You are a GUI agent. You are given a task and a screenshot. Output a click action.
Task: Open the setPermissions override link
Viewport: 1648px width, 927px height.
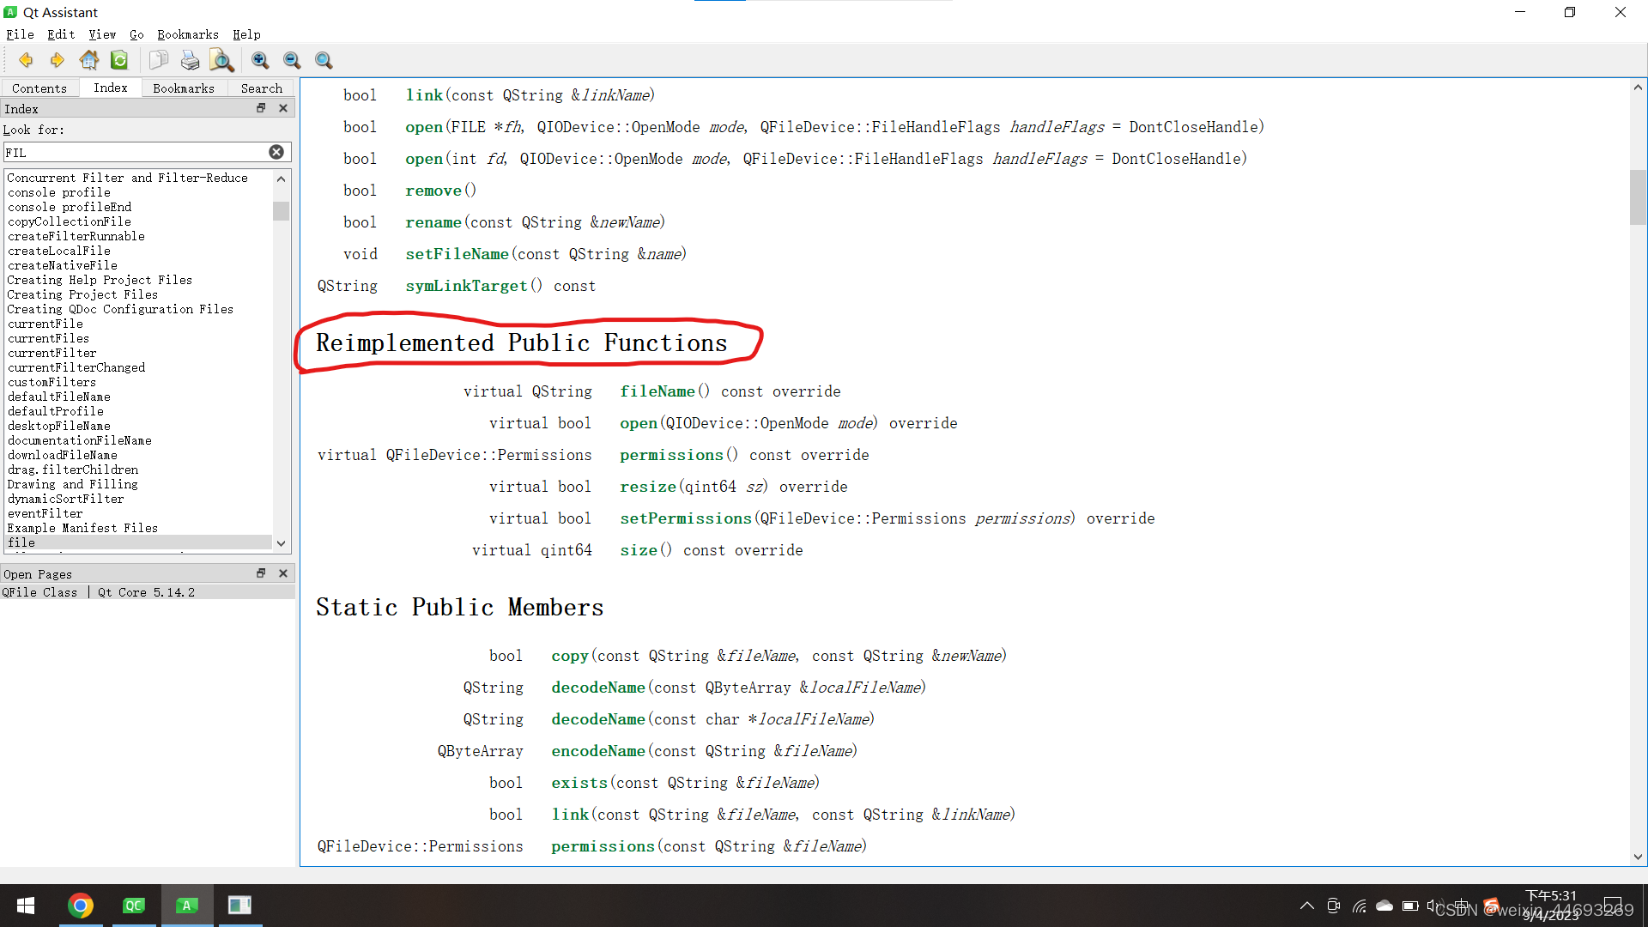point(686,518)
